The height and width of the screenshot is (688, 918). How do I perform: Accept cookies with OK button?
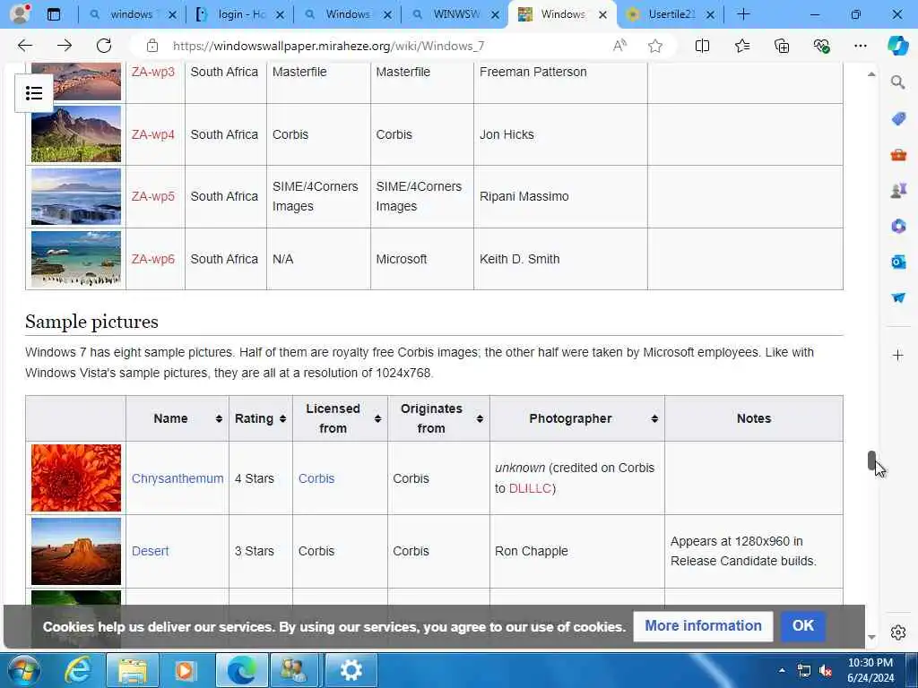pos(802,626)
